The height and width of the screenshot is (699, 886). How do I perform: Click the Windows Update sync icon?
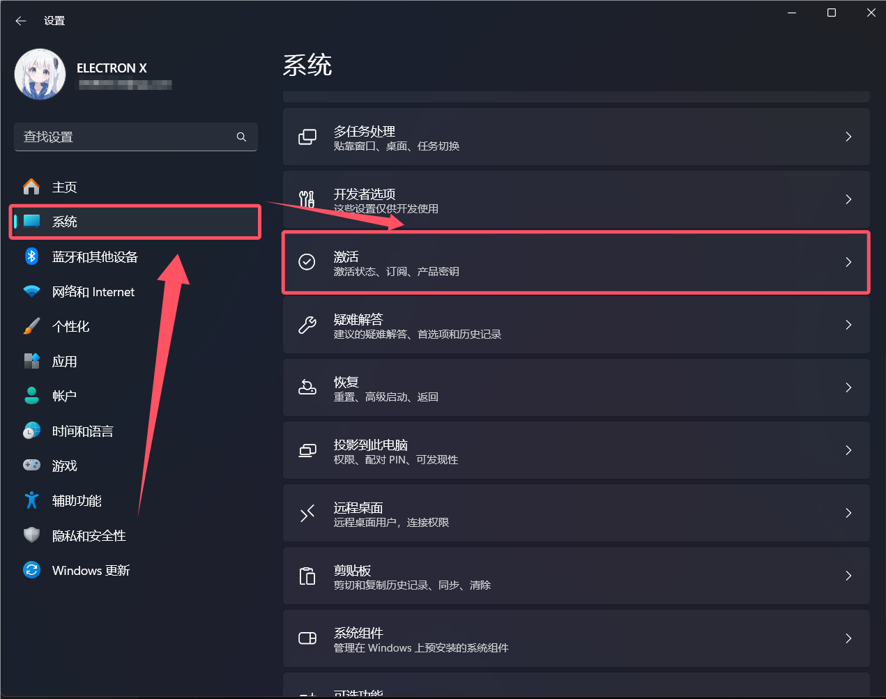coord(31,570)
